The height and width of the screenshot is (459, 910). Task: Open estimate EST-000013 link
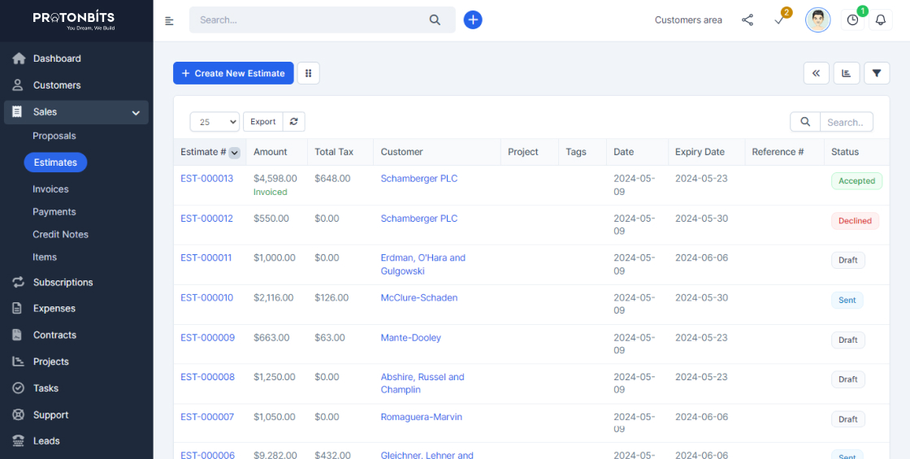[206, 179]
